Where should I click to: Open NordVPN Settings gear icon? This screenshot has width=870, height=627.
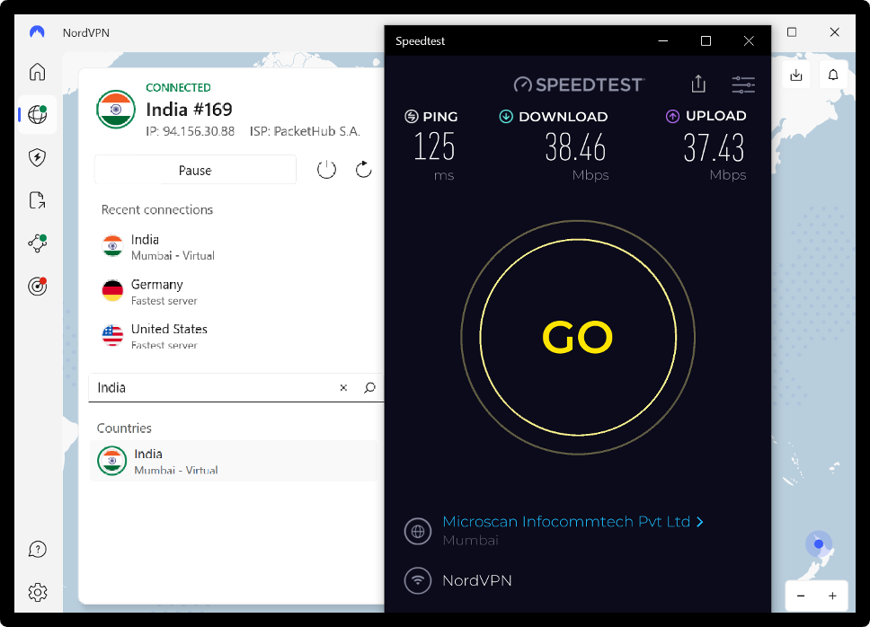point(37,592)
